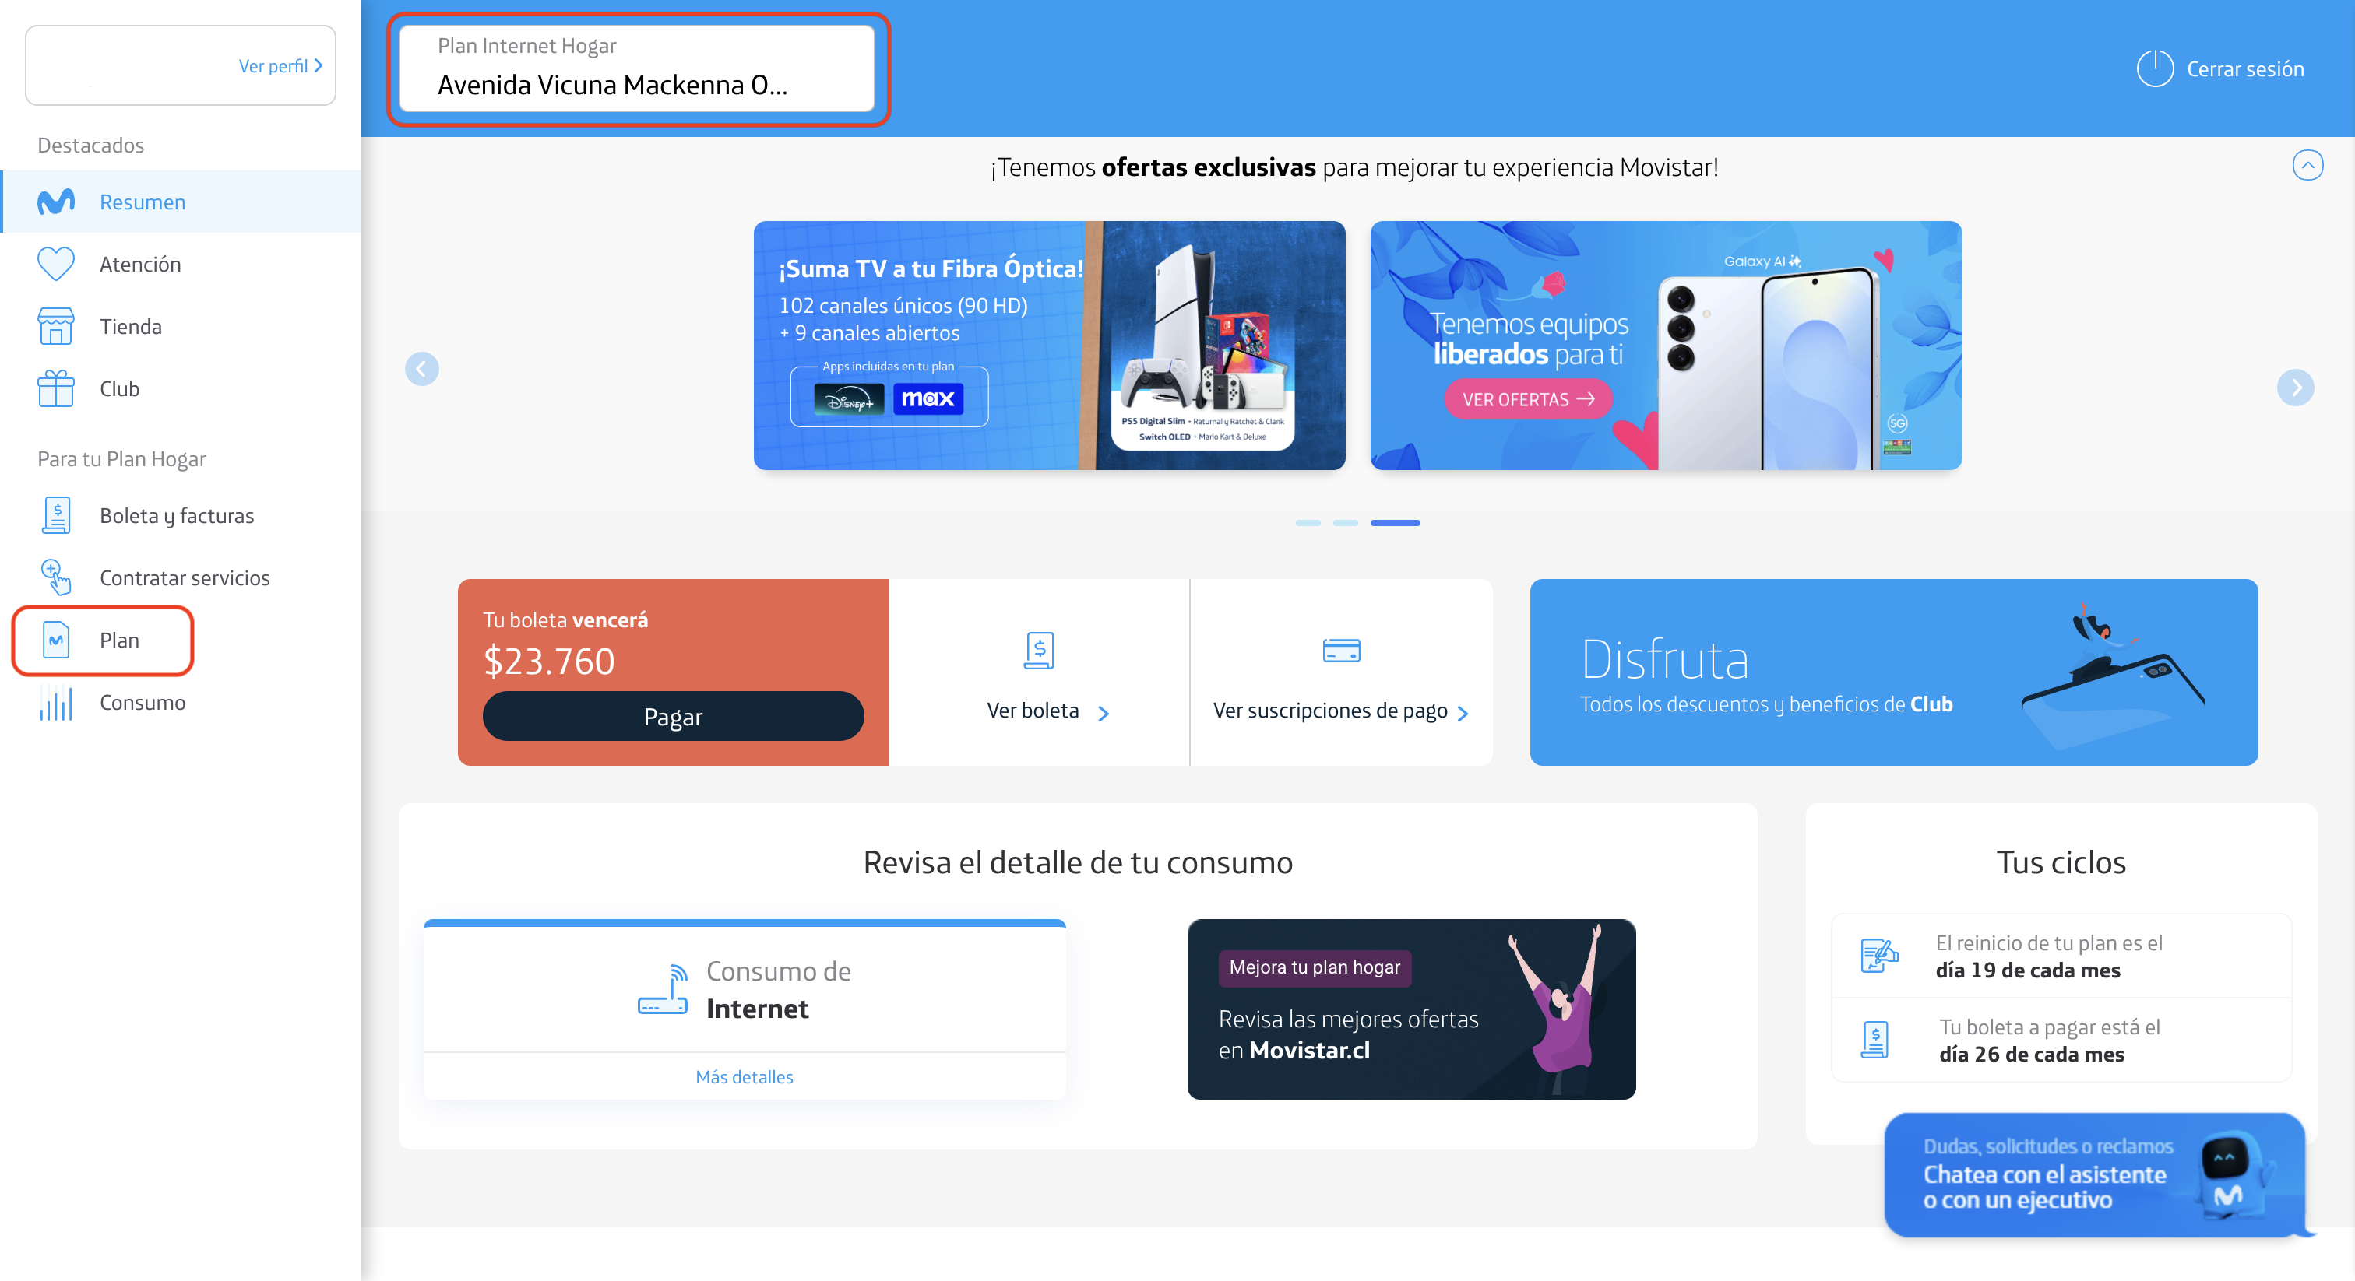Viewport: 2355px width, 1281px height.
Task: Click the 'Tus ciclos' heading
Action: pyautogui.click(x=2061, y=862)
